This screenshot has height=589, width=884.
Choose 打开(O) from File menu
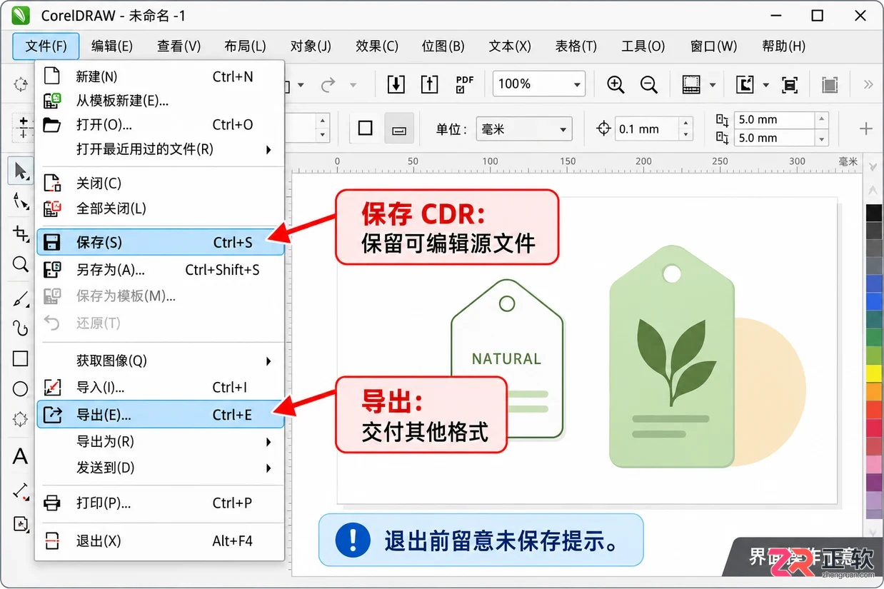pos(160,124)
